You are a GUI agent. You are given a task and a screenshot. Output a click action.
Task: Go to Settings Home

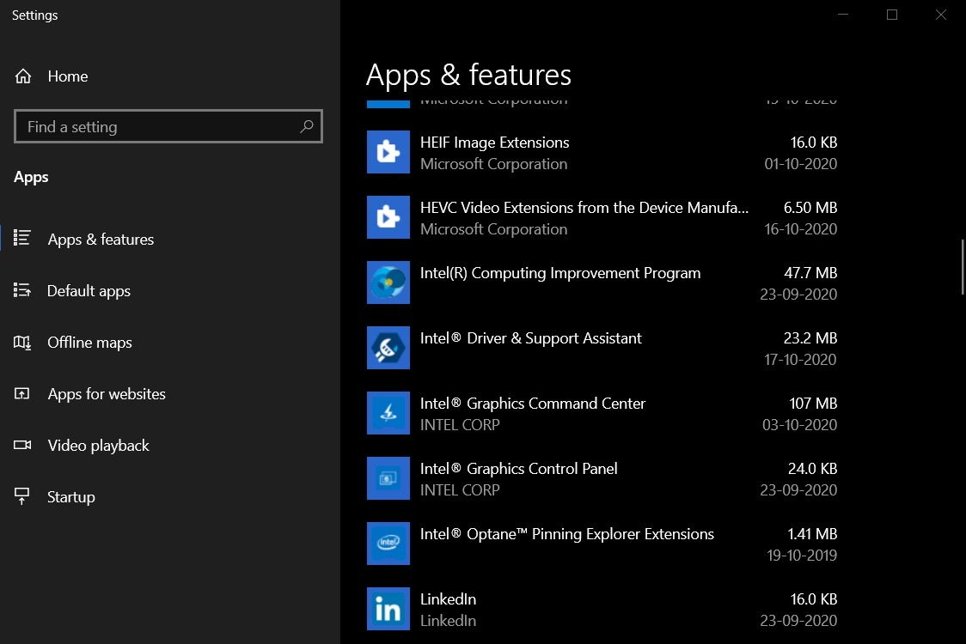pos(67,76)
